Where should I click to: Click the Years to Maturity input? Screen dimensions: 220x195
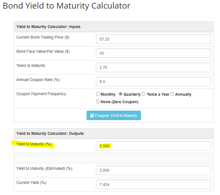(x=153, y=67)
